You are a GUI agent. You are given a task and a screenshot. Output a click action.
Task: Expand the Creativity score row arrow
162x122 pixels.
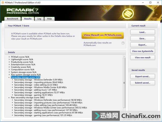9,67
